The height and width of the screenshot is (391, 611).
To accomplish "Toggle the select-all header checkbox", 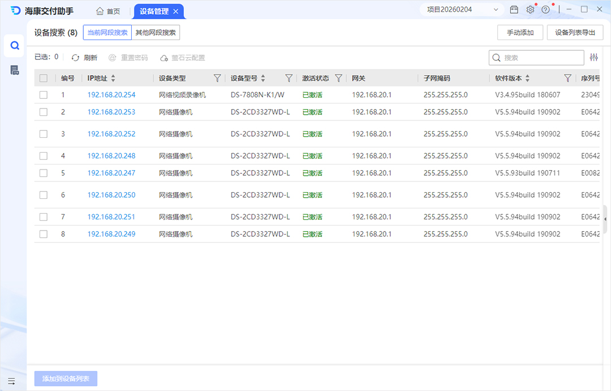I will pyautogui.click(x=44, y=79).
